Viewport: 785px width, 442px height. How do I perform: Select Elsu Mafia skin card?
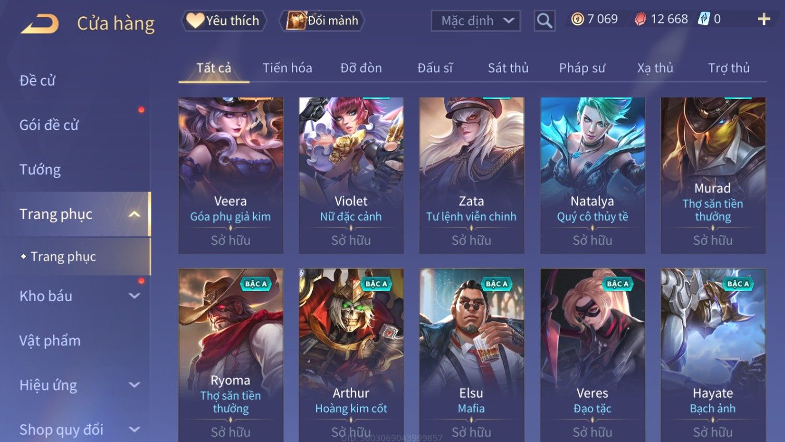pos(471,355)
